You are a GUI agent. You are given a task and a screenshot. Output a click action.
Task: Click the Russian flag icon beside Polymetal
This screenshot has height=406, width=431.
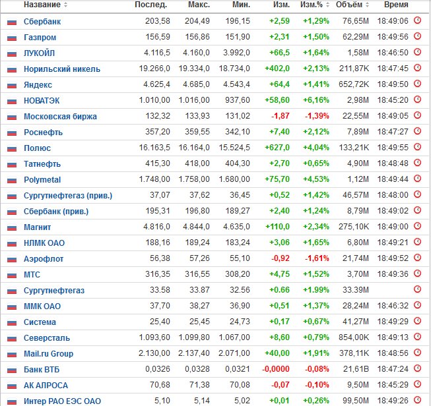[12, 181]
